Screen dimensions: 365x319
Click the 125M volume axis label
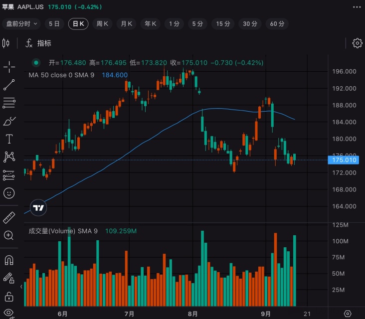(x=341, y=225)
